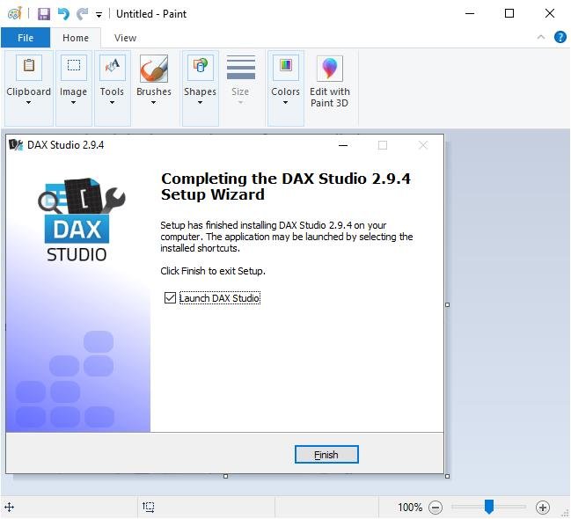Click the zoom out minus icon
The height and width of the screenshot is (519, 571).
point(436,508)
